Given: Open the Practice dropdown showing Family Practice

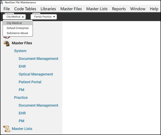Looking at the screenshot, I should (44, 17).
